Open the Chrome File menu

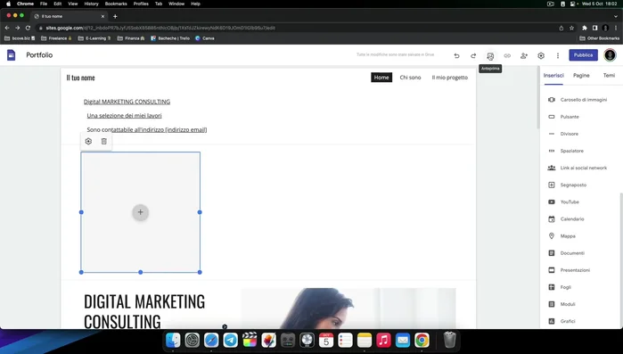(44, 4)
